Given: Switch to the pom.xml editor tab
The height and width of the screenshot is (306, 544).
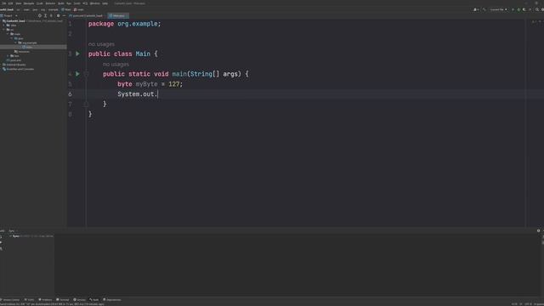Looking at the screenshot, I should click(87, 15).
